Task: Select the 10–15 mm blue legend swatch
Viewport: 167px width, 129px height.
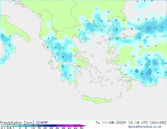Action: 35,126
